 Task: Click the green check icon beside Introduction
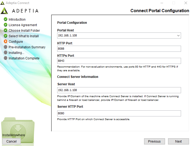pos(6,19)
